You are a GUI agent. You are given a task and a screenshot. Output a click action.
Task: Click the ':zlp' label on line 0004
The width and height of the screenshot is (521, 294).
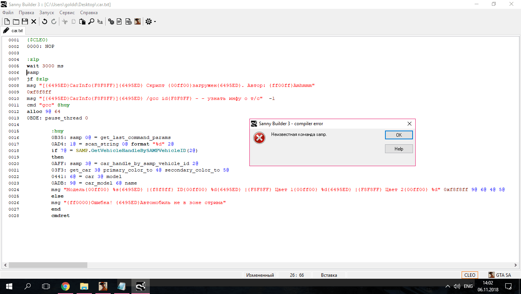33,59
